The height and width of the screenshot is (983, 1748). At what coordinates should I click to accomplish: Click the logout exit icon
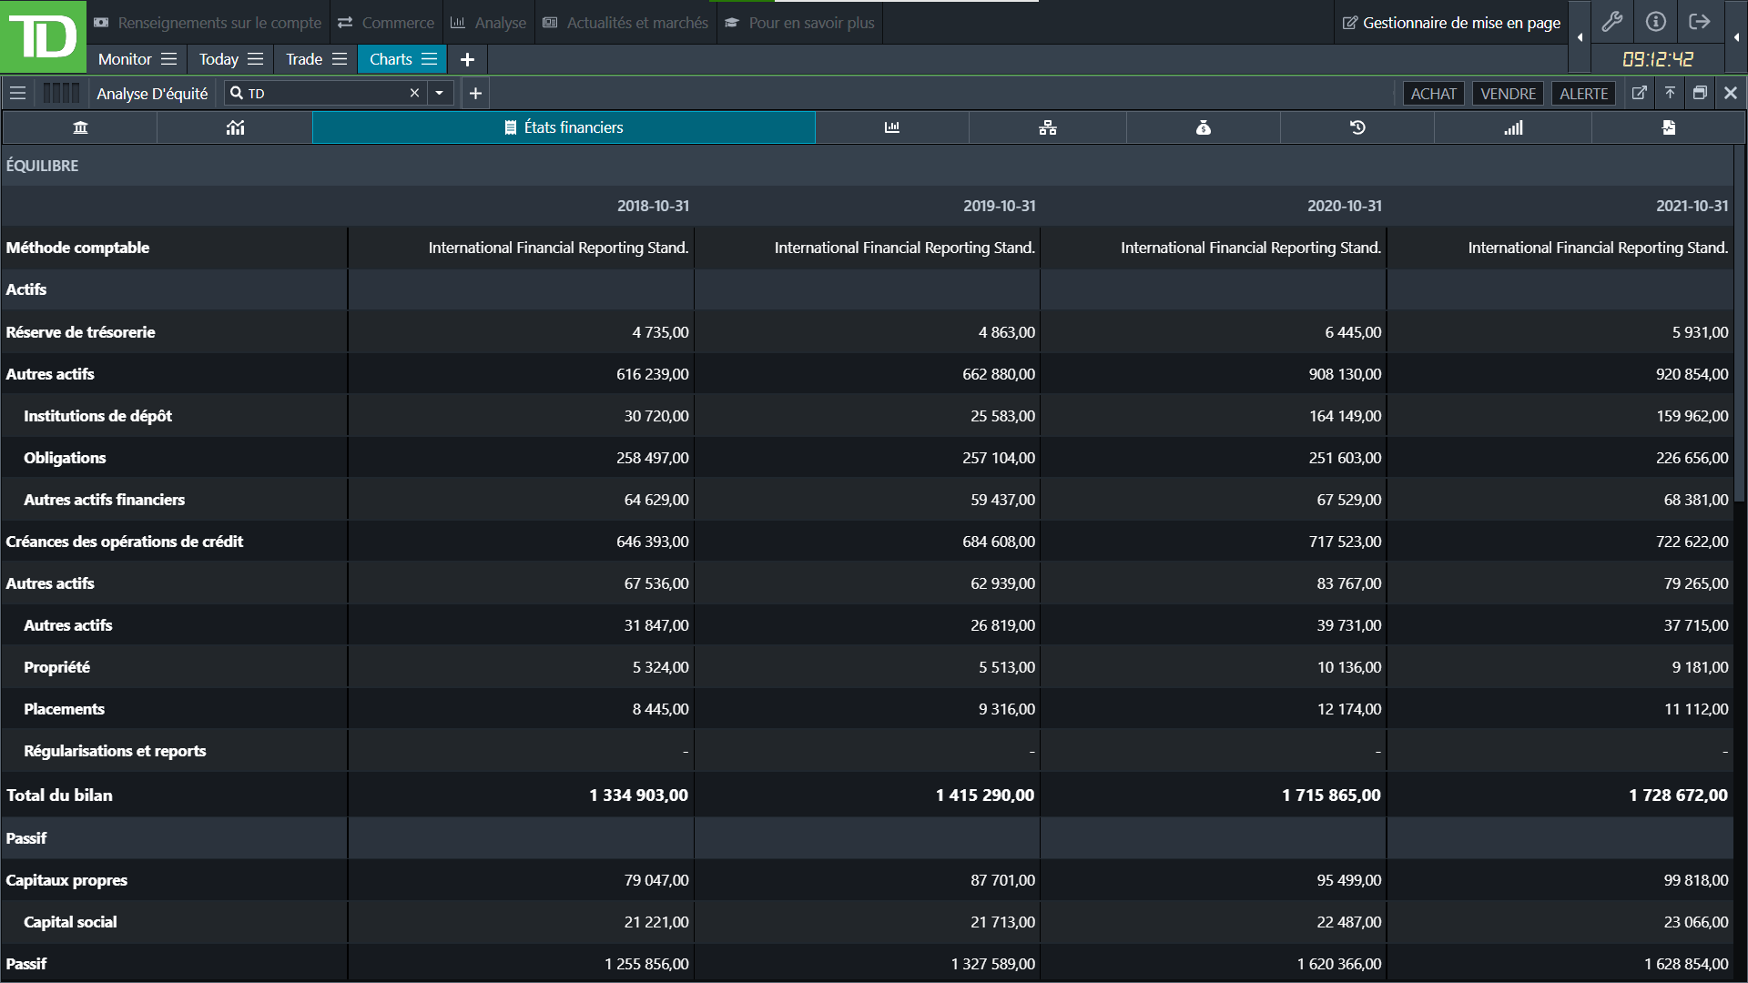(1699, 22)
